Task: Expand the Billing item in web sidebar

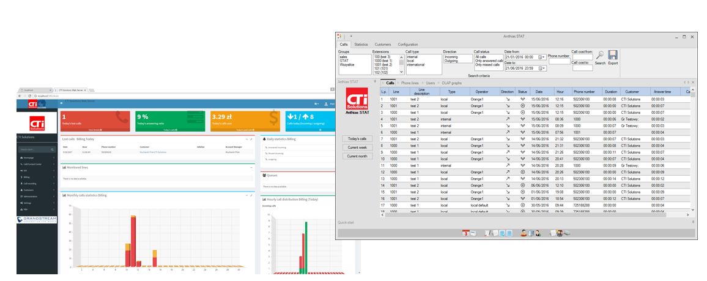Action: [37, 178]
